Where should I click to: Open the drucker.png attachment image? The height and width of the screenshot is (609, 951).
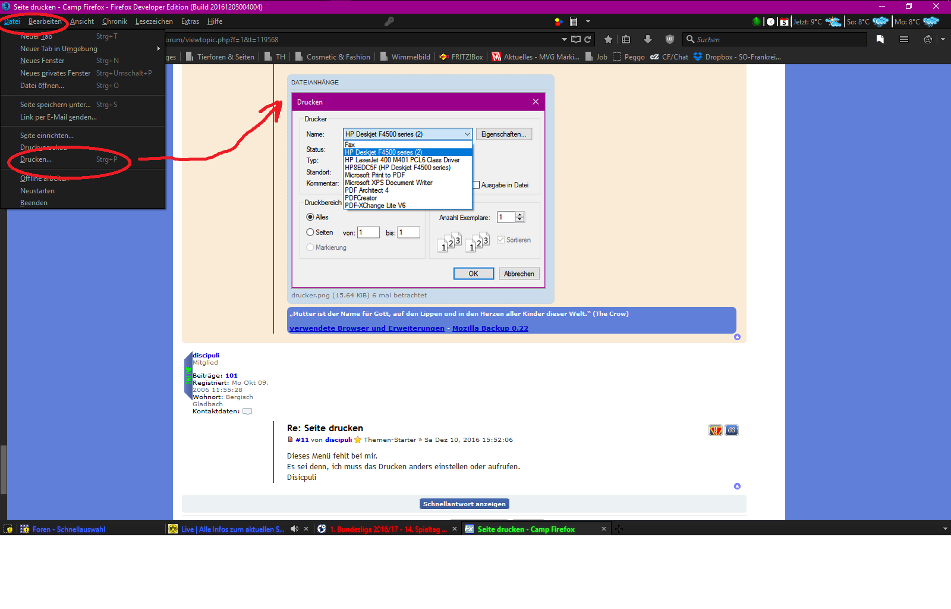pyautogui.click(x=418, y=190)
